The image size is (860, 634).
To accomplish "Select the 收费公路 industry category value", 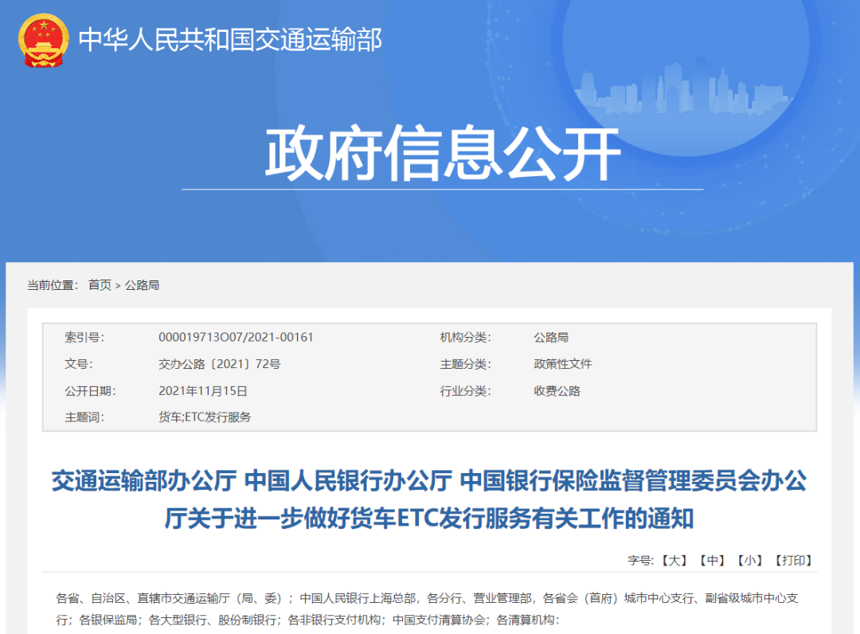I will (557, 391).
